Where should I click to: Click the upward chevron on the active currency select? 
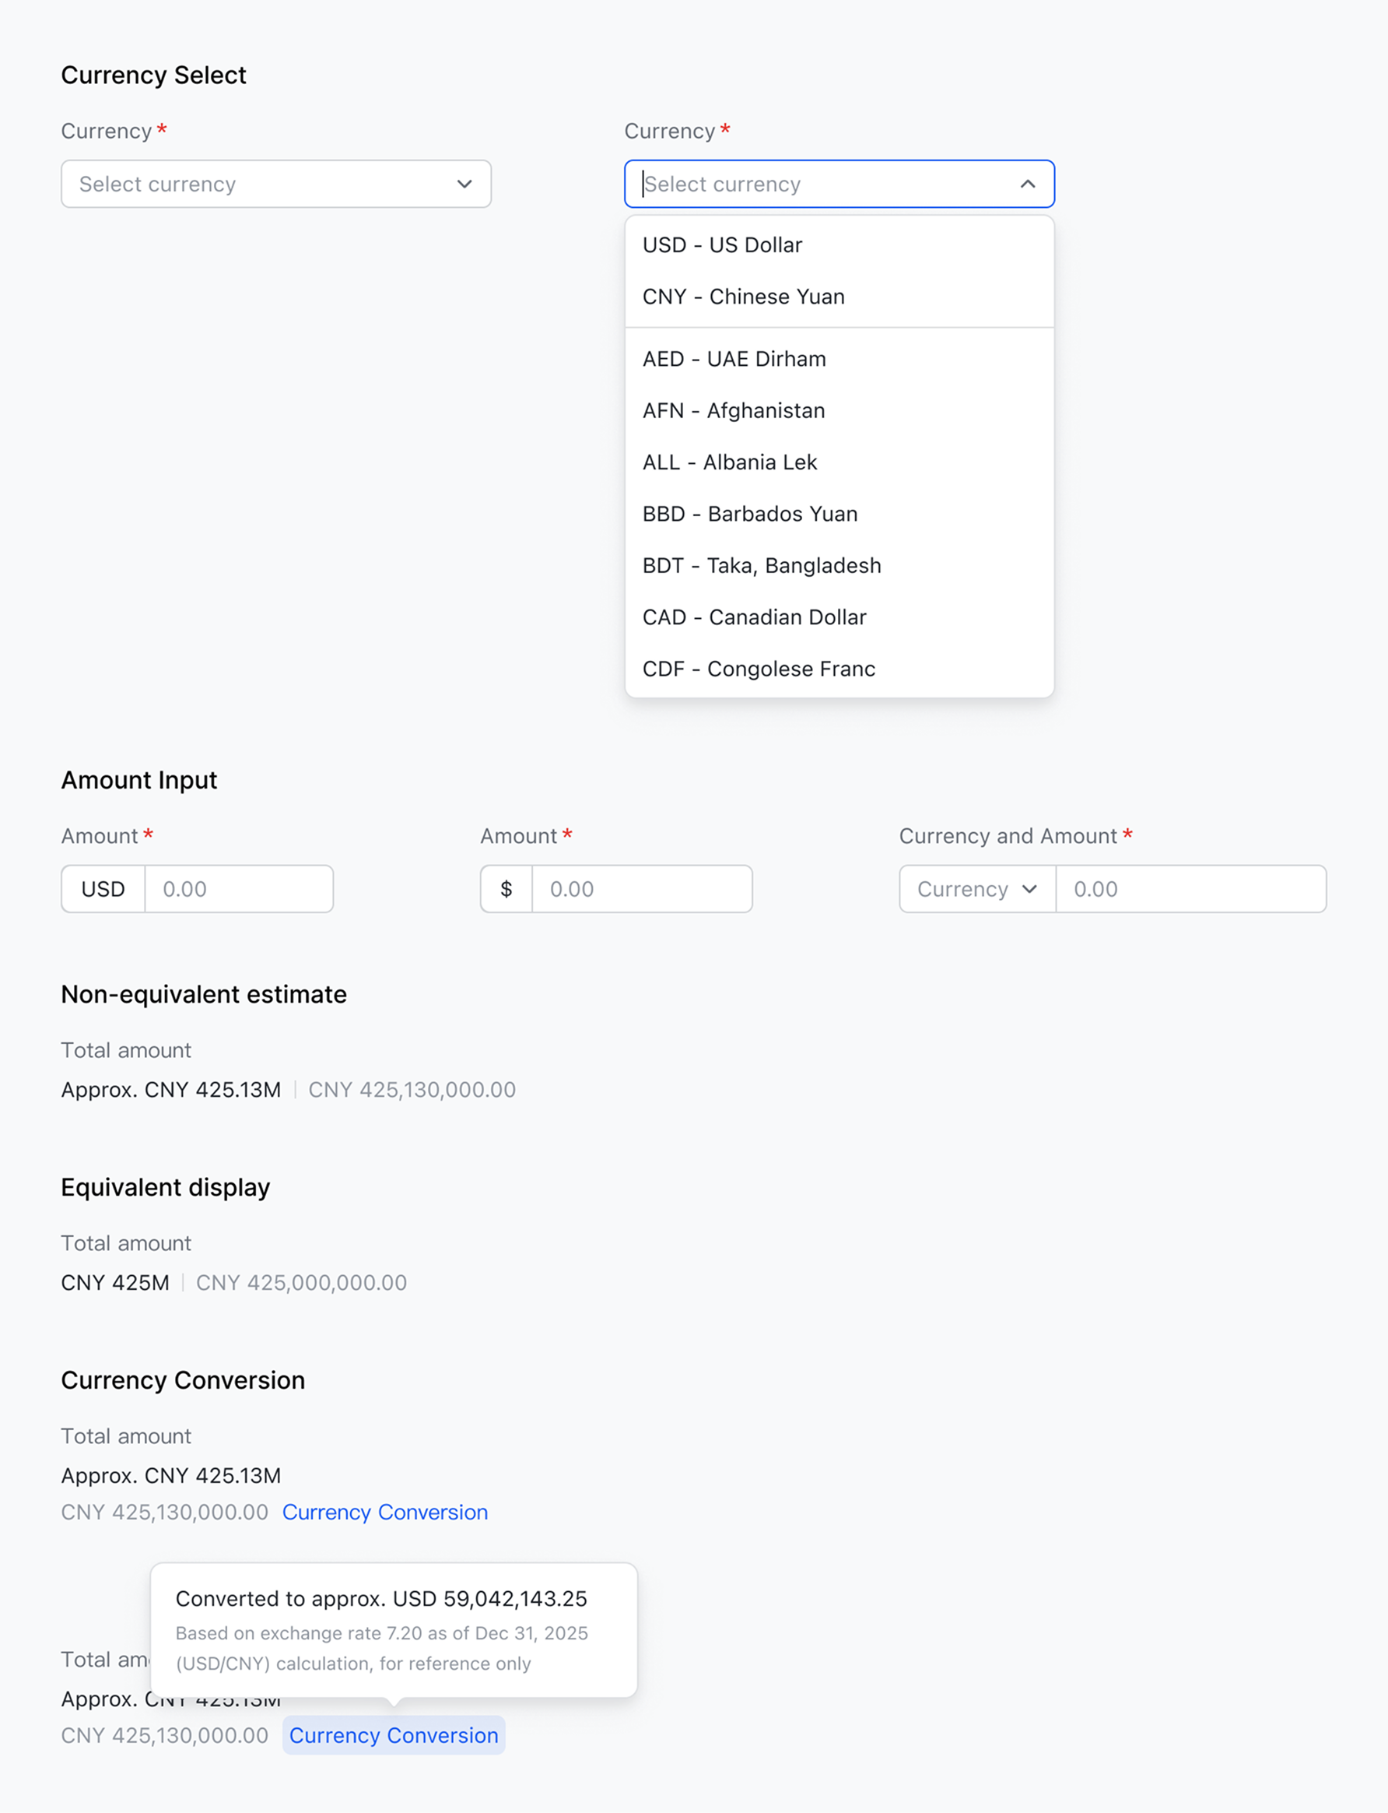coord(1027,184)
